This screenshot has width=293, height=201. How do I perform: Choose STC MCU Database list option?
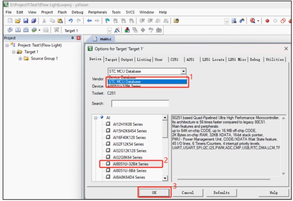146,81
